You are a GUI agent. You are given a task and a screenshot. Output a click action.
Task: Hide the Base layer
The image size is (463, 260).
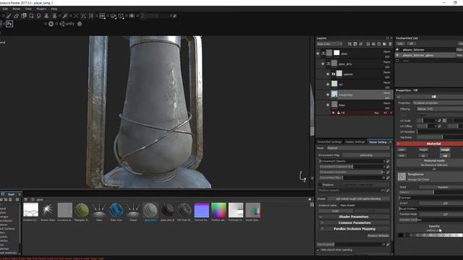point(328,105)
